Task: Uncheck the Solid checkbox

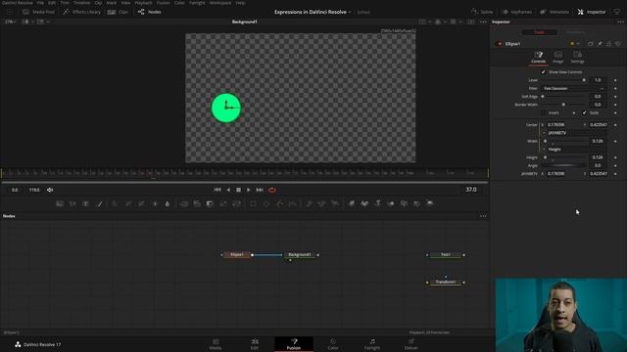Action: 584,113
